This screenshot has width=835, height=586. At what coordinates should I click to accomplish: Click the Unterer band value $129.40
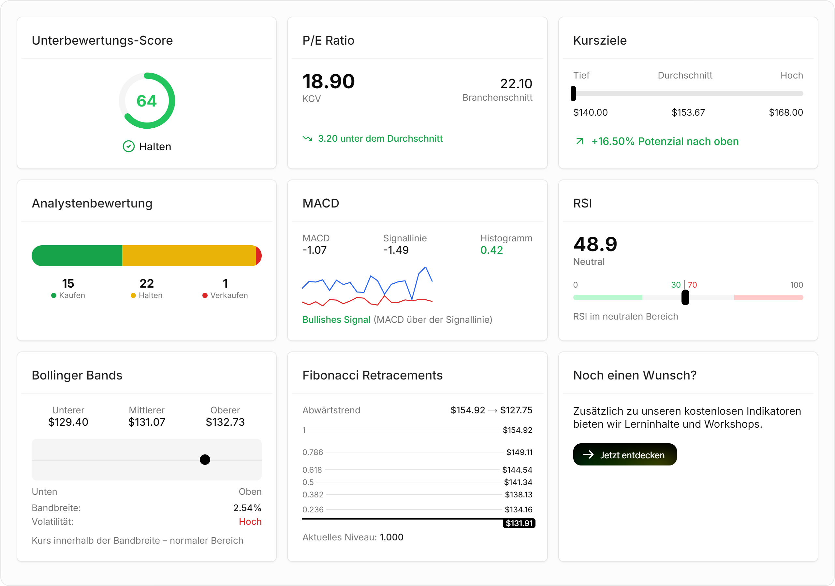[68, 422]
